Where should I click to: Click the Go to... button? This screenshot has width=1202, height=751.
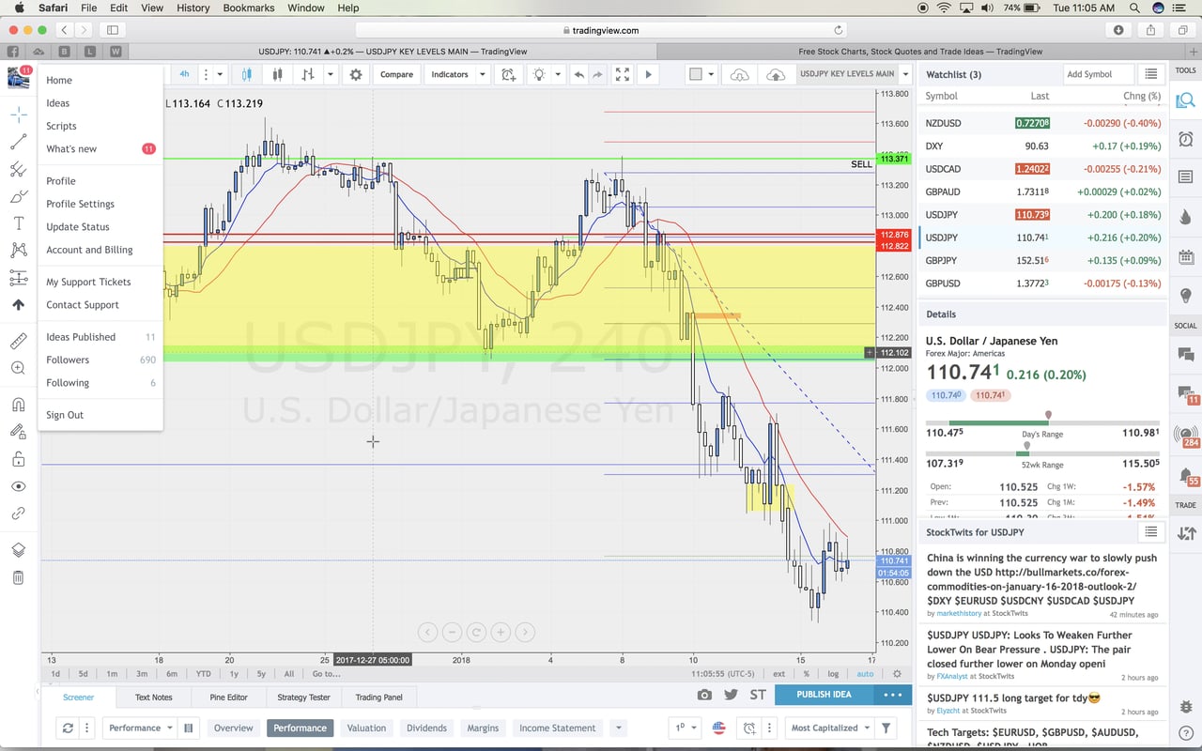[x=326, y=673]
